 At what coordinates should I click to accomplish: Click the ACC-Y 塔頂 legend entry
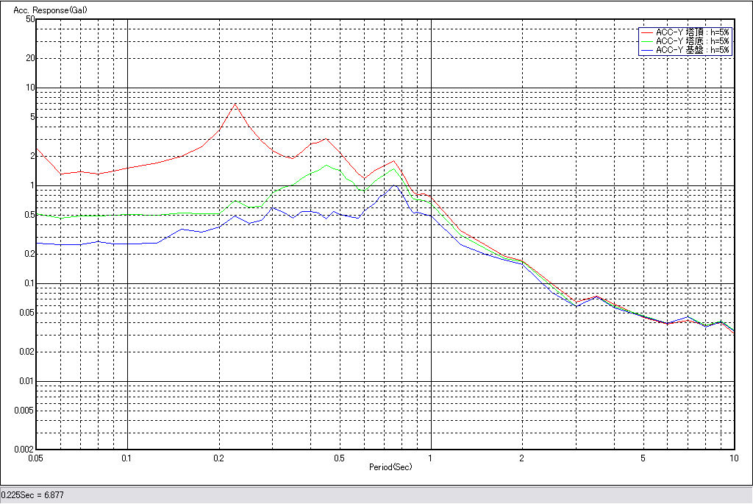pyautogui.click(x=692, y=32)
